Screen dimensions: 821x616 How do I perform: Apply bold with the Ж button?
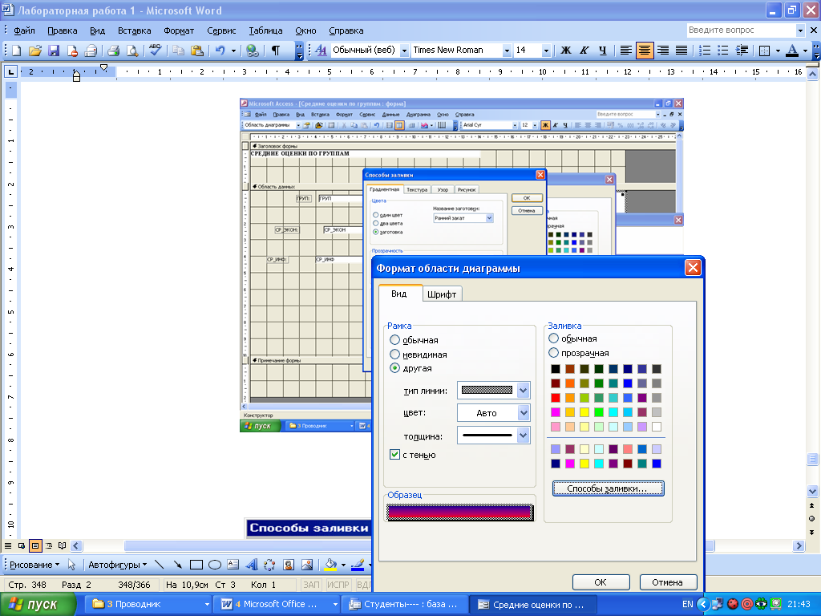click(x=565, y=51)
